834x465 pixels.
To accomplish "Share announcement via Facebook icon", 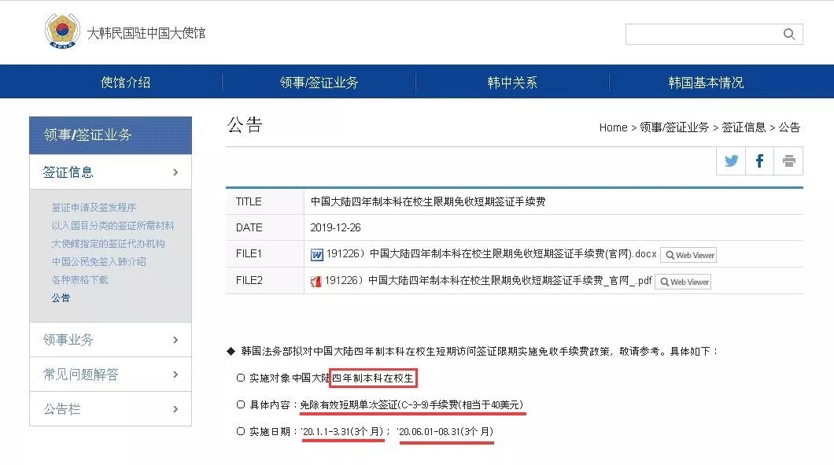I will [759, 161].
